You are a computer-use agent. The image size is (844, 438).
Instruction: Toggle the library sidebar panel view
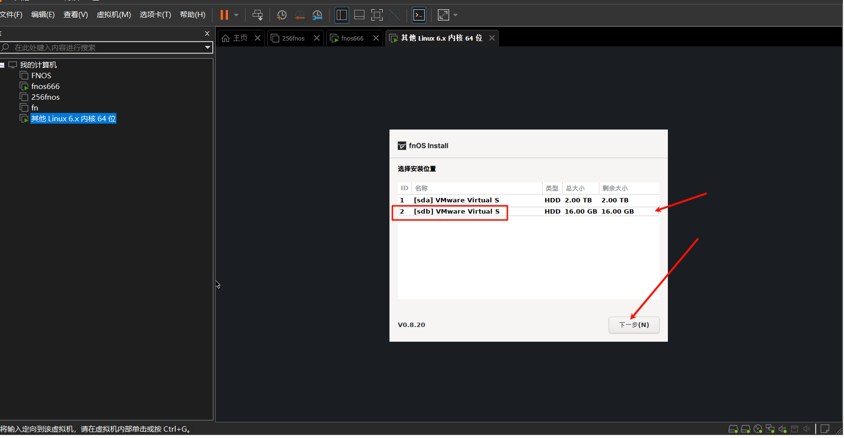(342, 15)
